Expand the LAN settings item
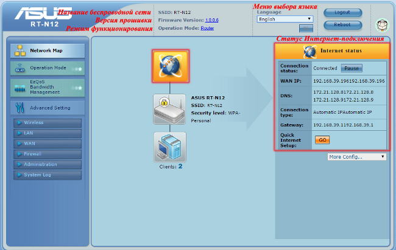 [48, 133]
